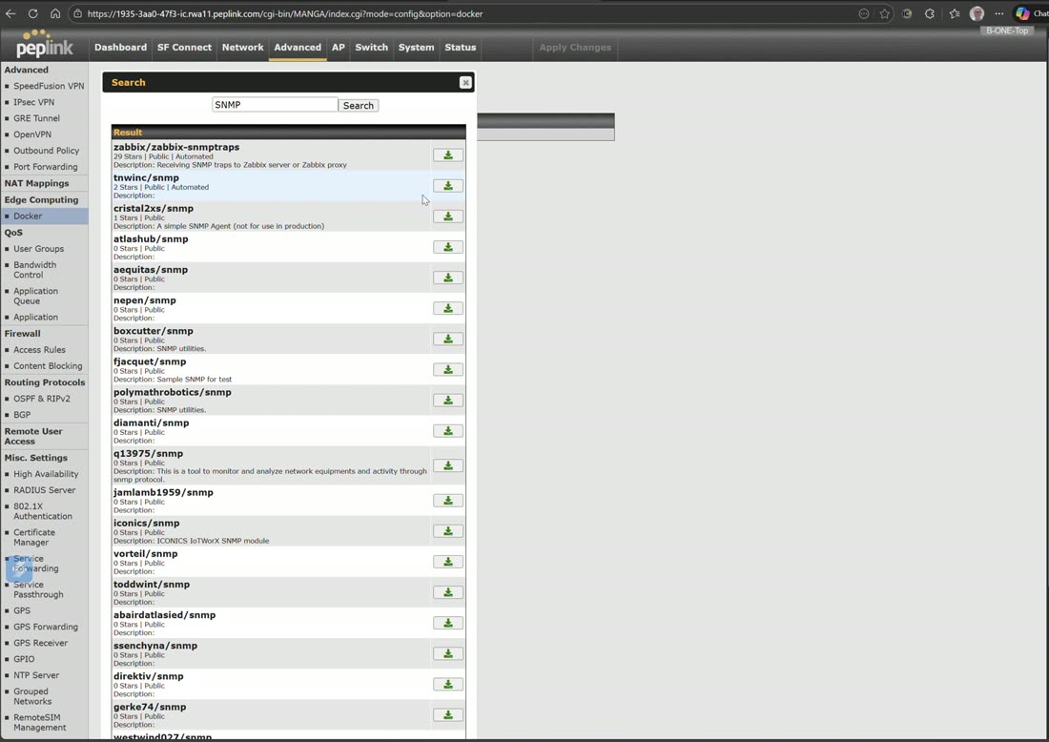The width and height of the screenshot is (1049, 742).
Task: Close the Search dialog
Action: pos(465,82)
